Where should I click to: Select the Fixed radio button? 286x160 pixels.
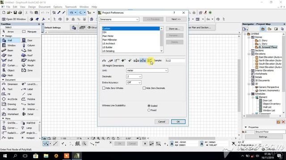click(x=149, y=110)
